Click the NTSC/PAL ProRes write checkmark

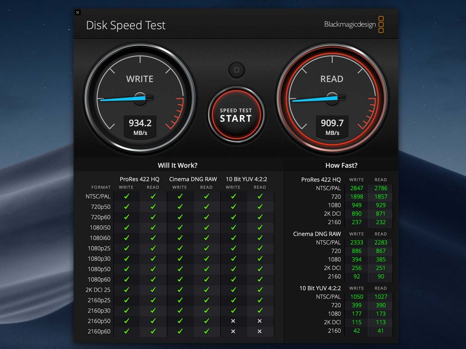click(x=126, y=196)
